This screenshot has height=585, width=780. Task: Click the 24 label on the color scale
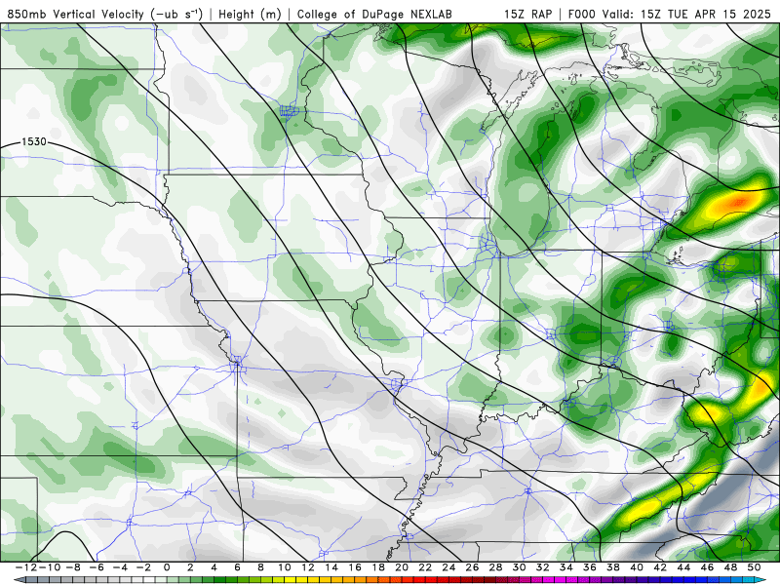(448, 567)
